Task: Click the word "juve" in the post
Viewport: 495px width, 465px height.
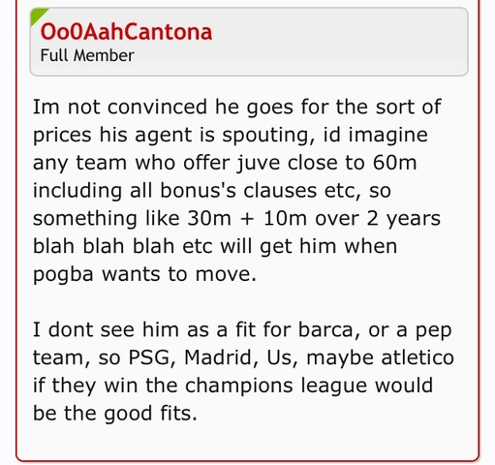Action: click(259, 163)
